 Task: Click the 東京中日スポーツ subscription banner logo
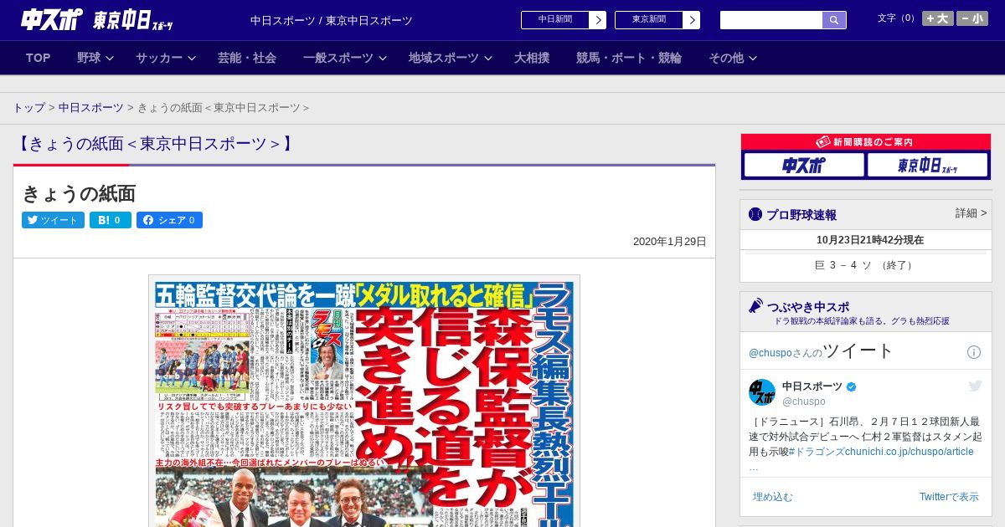pos(928,166)
